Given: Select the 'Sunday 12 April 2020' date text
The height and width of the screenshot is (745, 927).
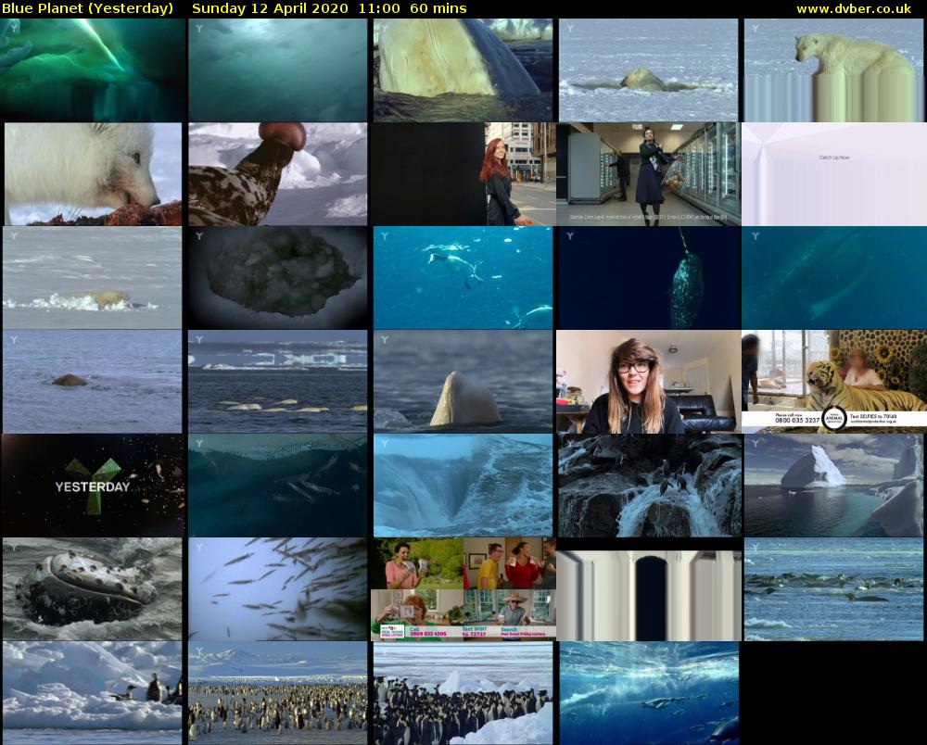Looking at the screenshot, I should click(270, 8).
